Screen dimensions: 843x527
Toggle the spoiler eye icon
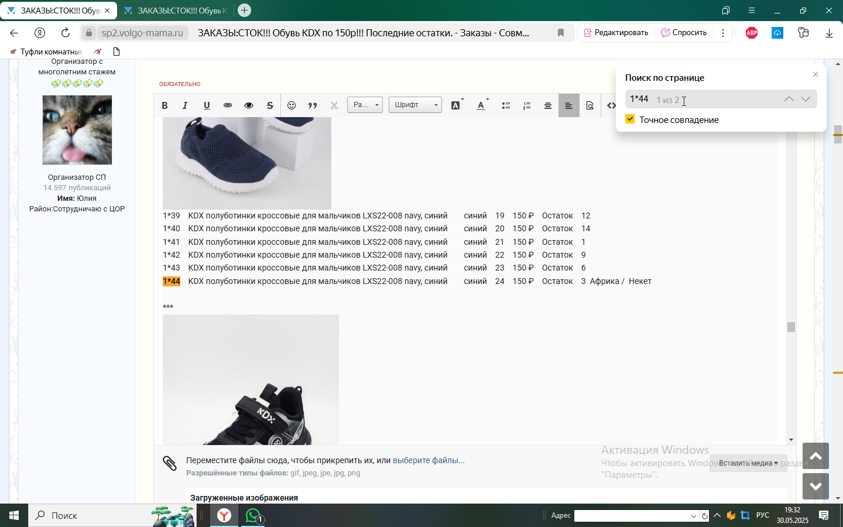249,105
